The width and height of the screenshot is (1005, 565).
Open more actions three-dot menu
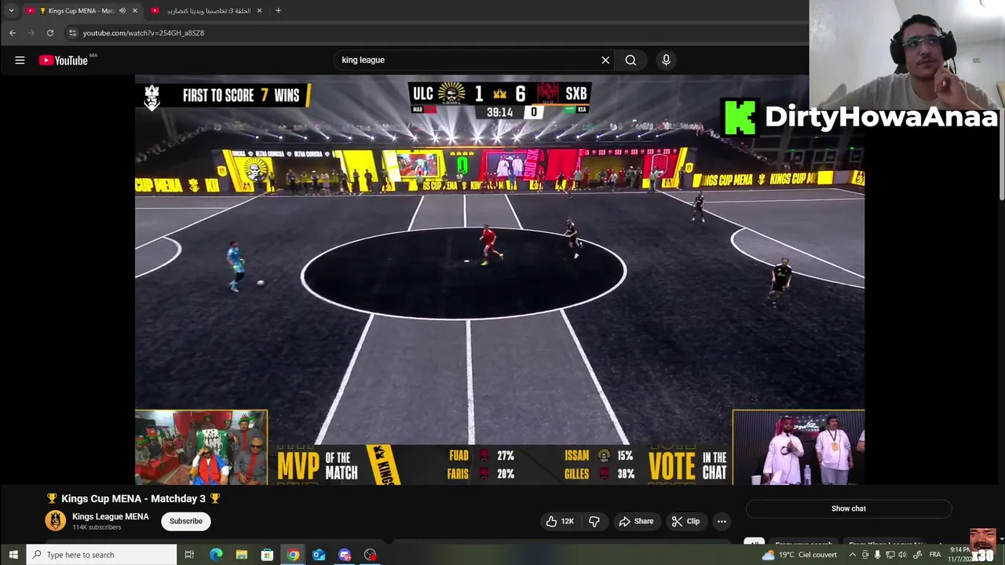[x=722, y=521]
